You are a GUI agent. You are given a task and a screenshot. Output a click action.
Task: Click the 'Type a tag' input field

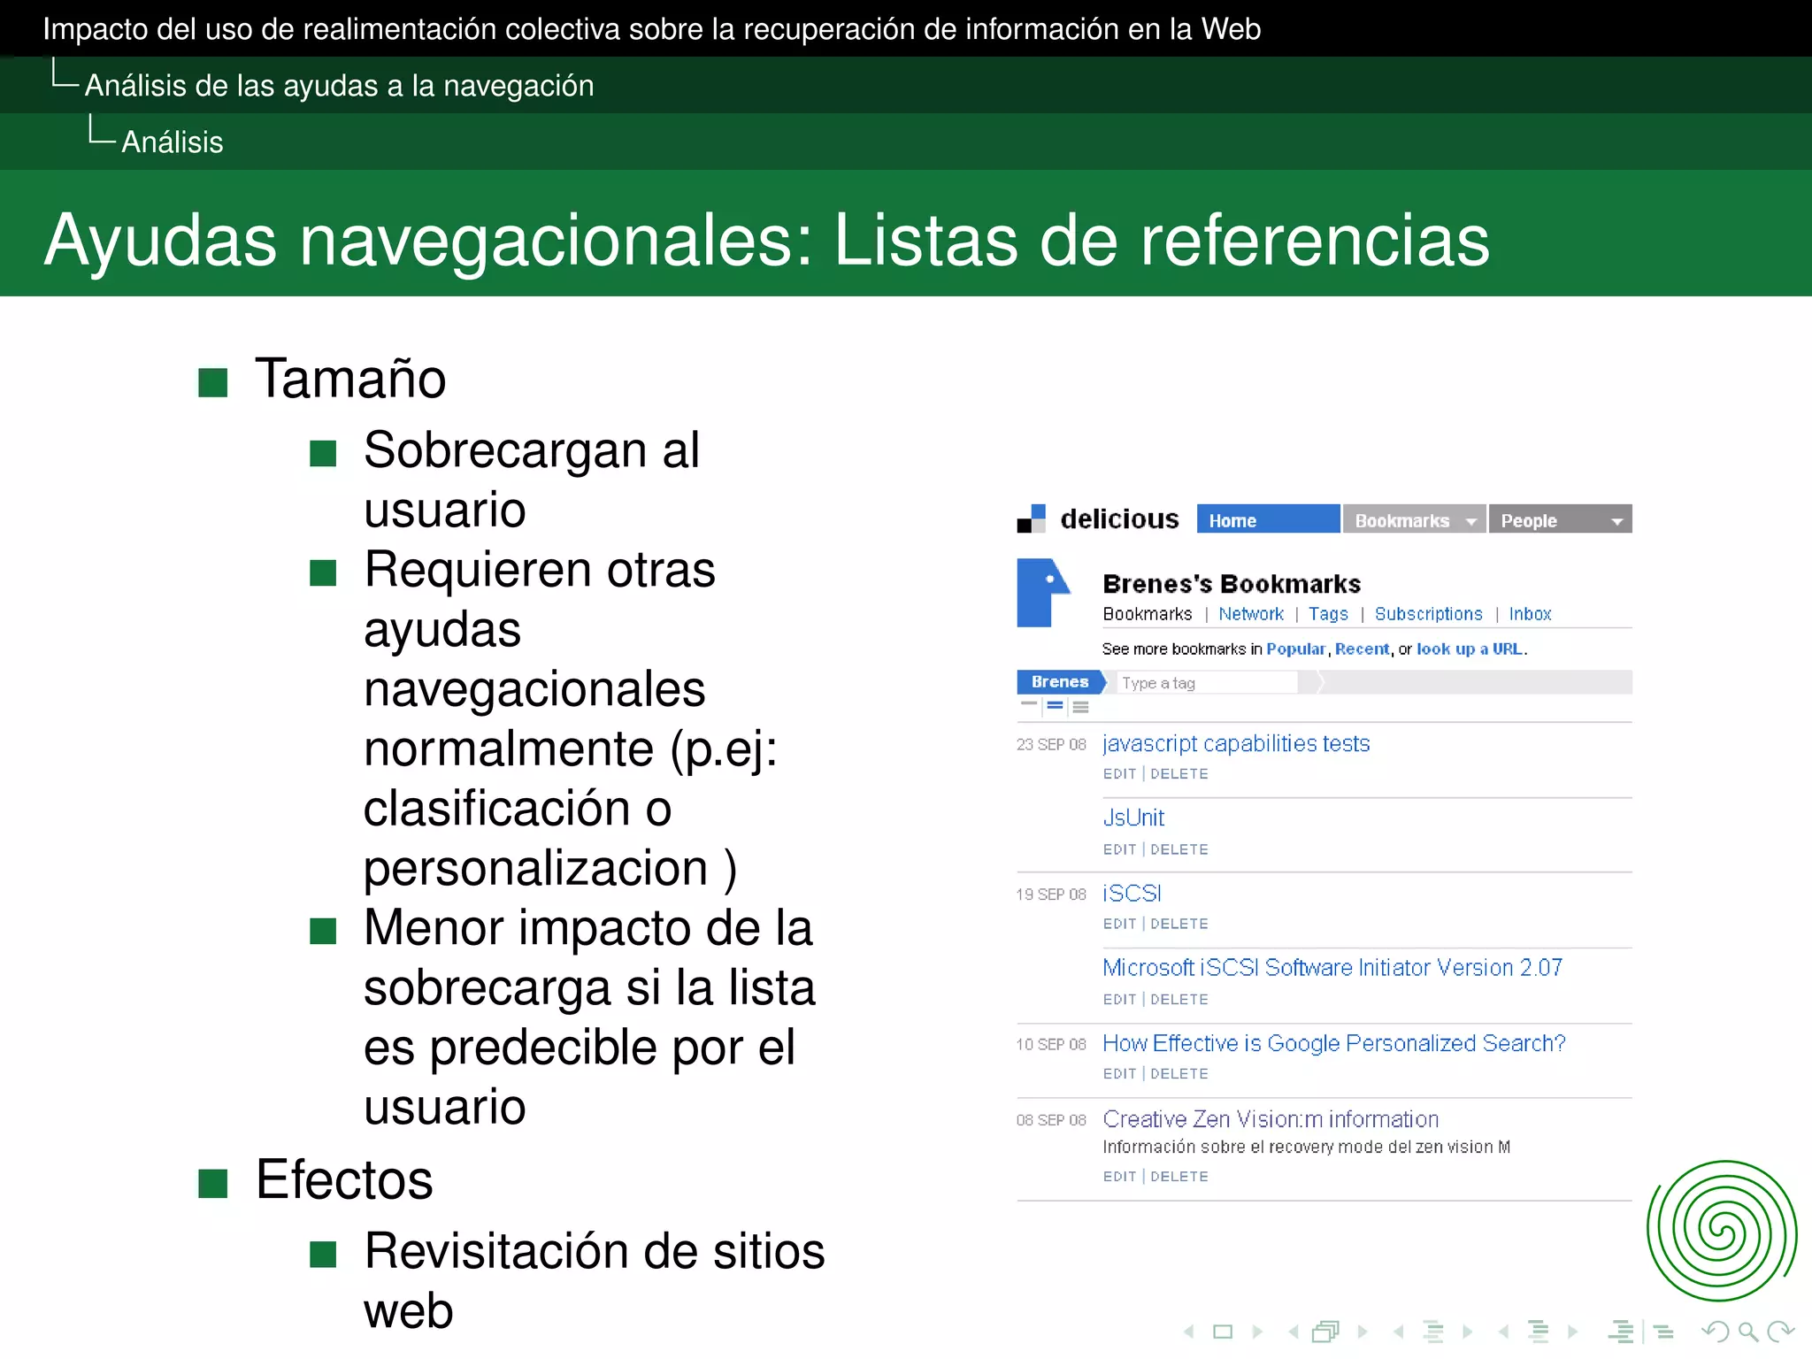(x=1208, y=682)
